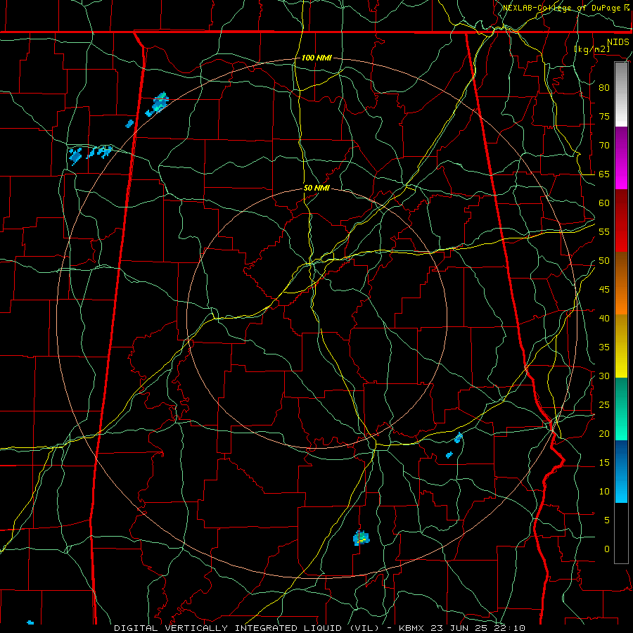Image resolution: width=633 pixels, height=633 pixels.
Task: Select the "55" value on the VIL scale
Action: [604, 232]
